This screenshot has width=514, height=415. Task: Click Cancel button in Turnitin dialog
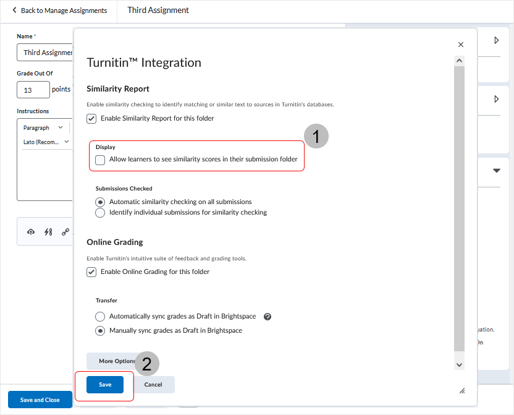pos(153,385)
